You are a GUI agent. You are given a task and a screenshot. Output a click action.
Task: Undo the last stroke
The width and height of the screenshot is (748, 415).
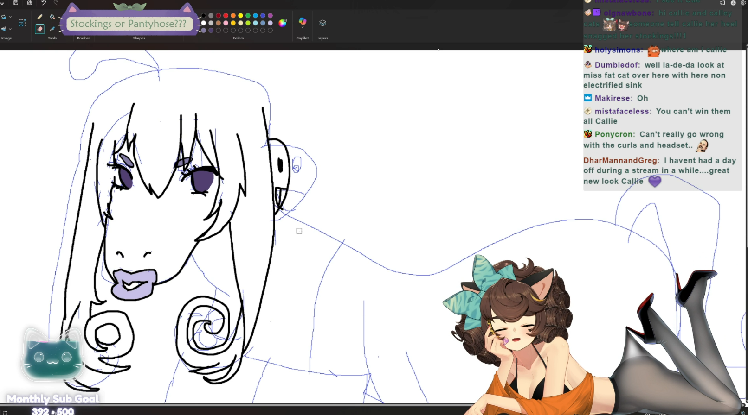coord(44,3)
